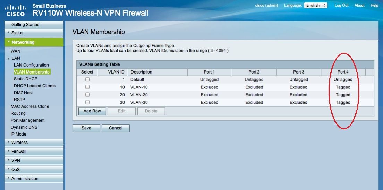
Task: Open the Getting Started page
Action: [34, 25]
